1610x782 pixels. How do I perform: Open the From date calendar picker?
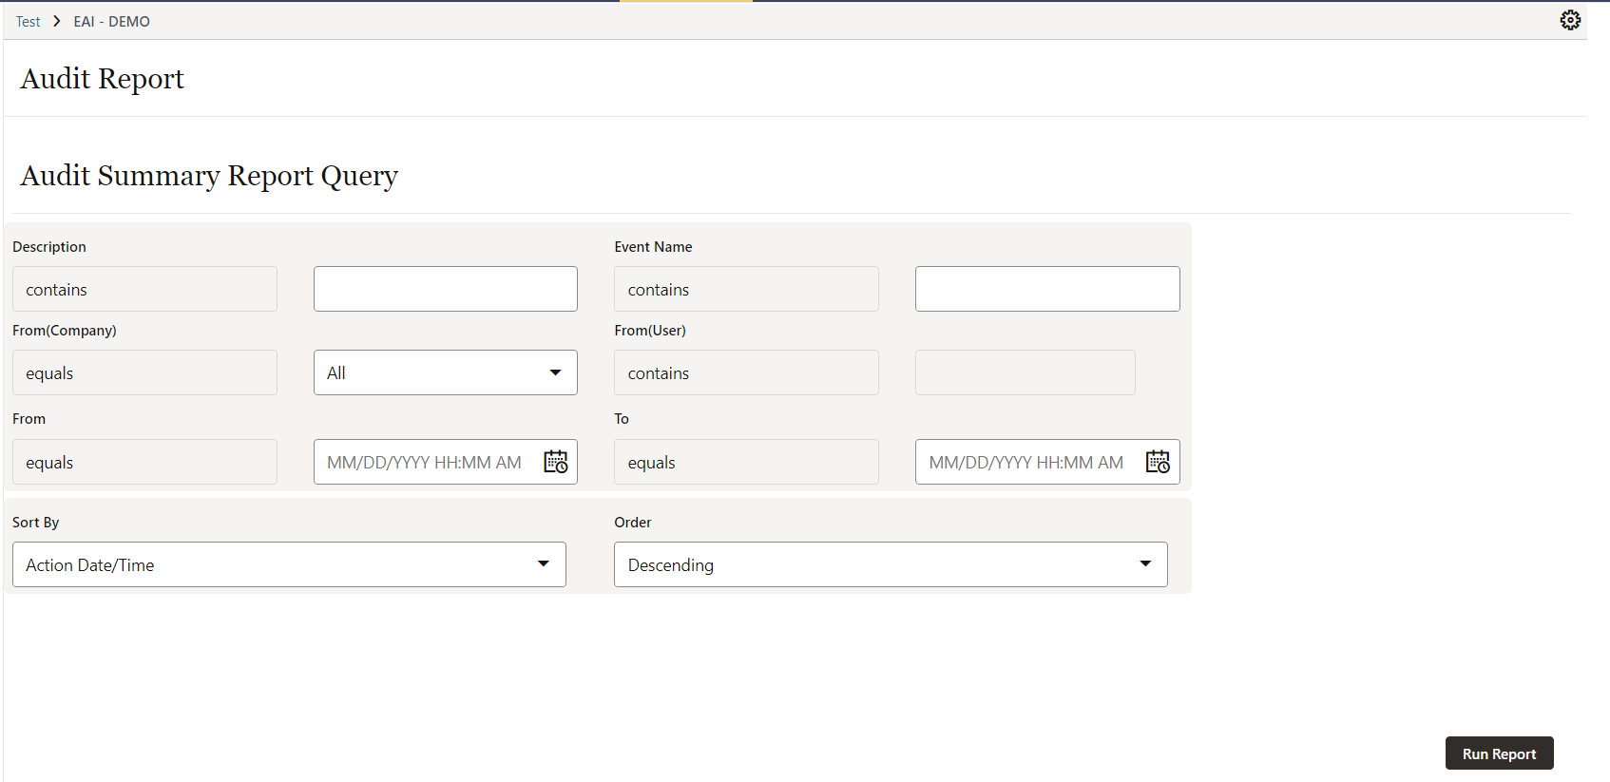click(x=556, y=462)
